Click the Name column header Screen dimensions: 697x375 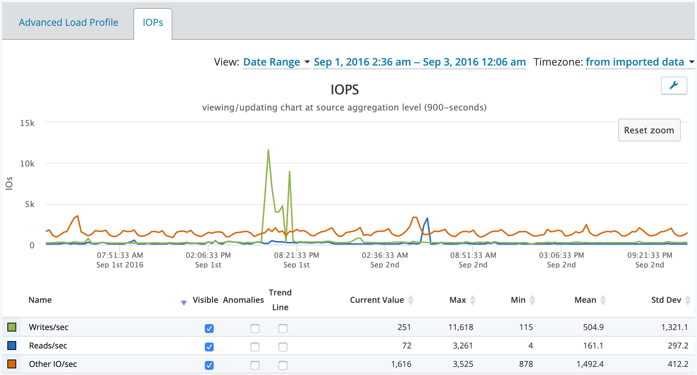tap(40, 300)
